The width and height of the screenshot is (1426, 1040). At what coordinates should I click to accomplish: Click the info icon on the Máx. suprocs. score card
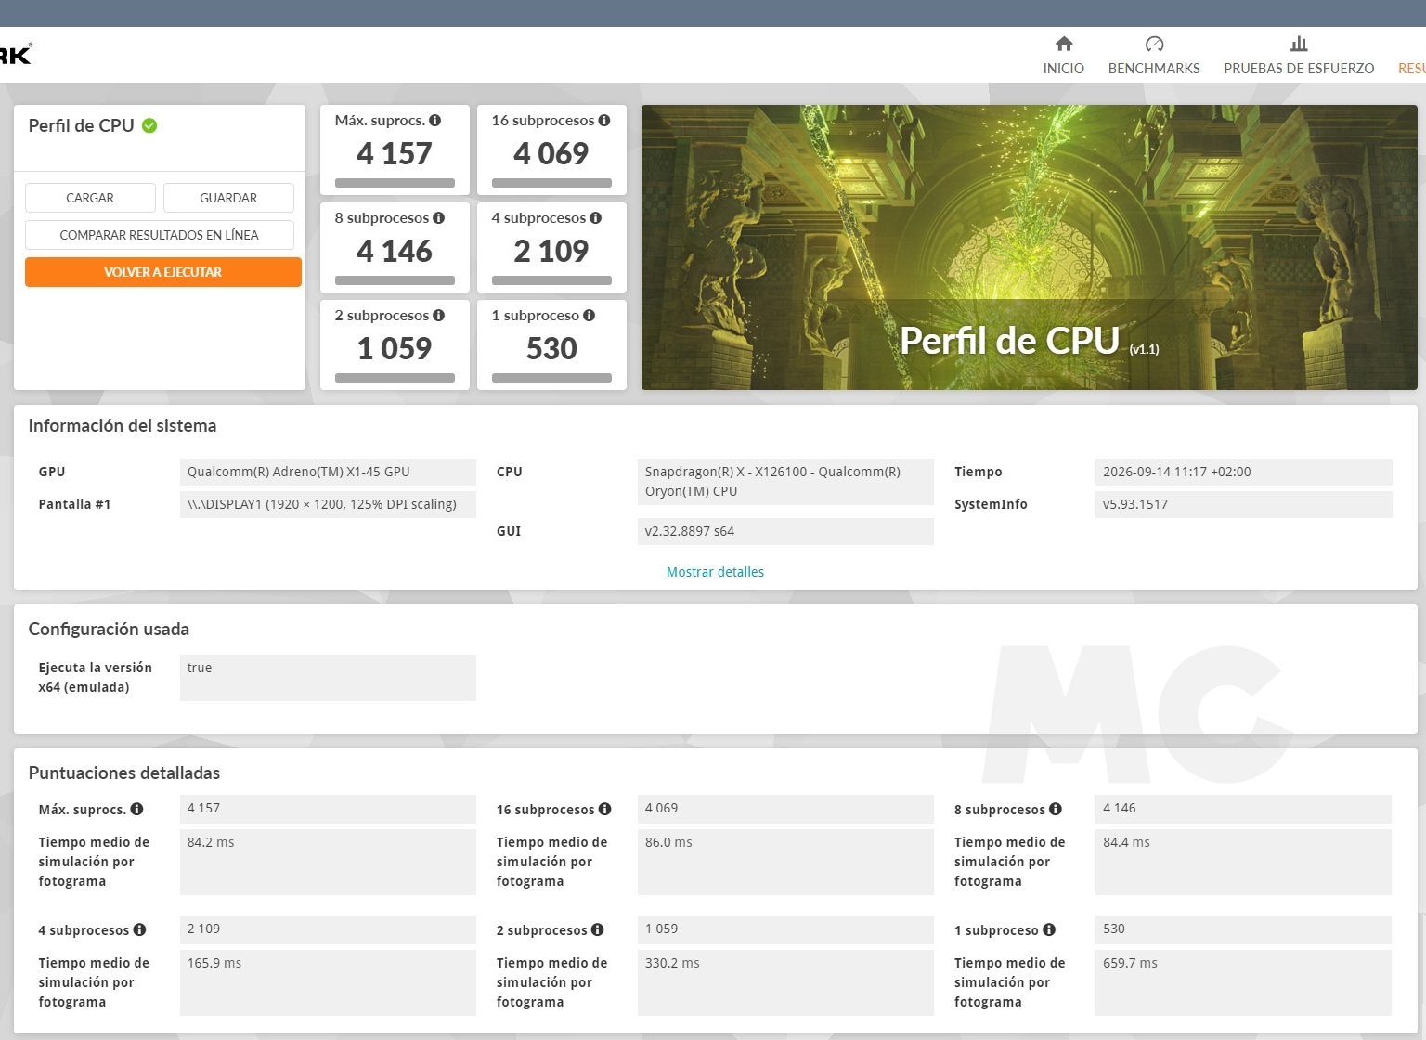click(x=434, y=121)
